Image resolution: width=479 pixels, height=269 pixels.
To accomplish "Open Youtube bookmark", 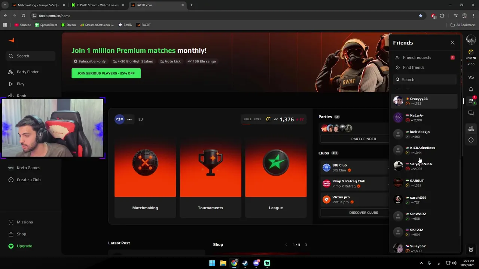I will tap(23, 25).
